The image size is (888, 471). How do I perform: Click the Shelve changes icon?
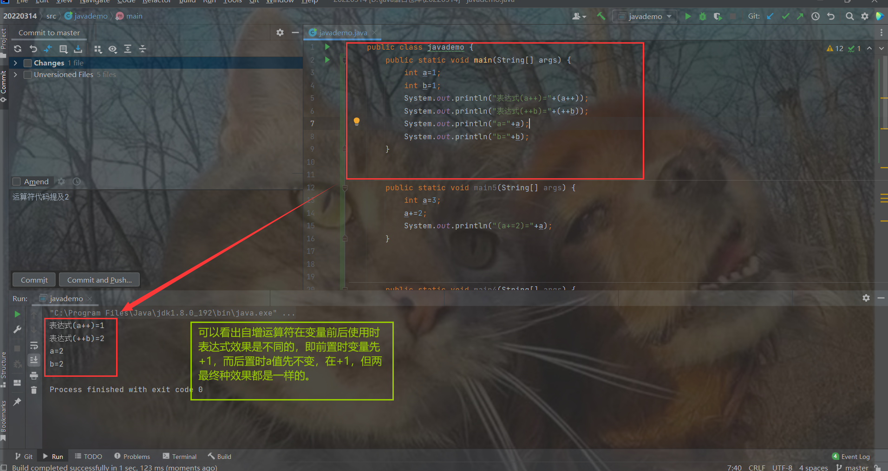tap(78, 49)
